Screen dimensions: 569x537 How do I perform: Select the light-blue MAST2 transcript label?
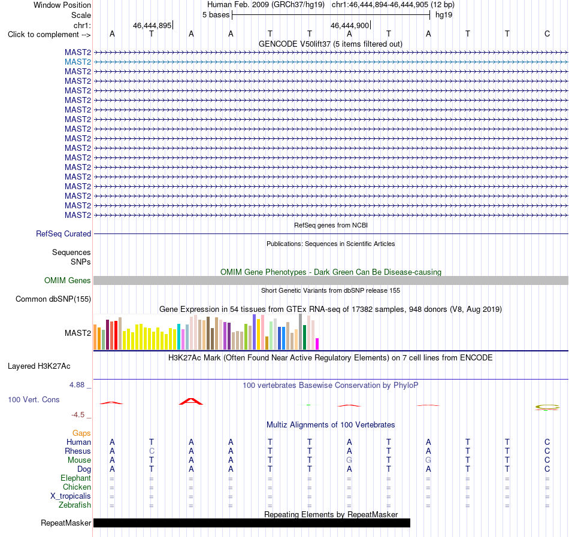(x=78, y=62)
